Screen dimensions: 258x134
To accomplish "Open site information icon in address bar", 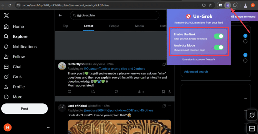I will coord(18,5).
